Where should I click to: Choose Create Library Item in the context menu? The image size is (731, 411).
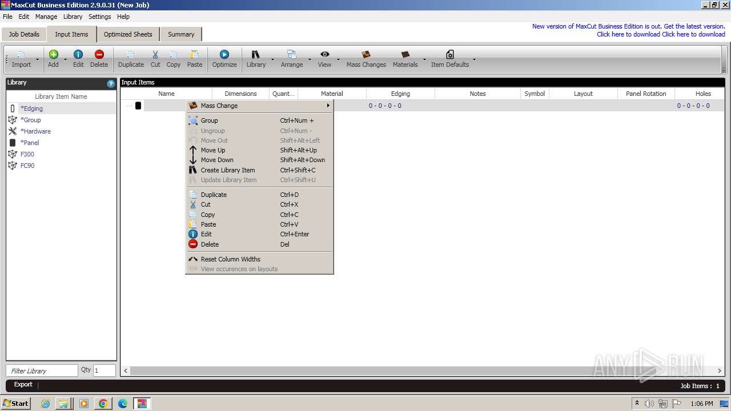pyautogui.click(x=260, y=170)
